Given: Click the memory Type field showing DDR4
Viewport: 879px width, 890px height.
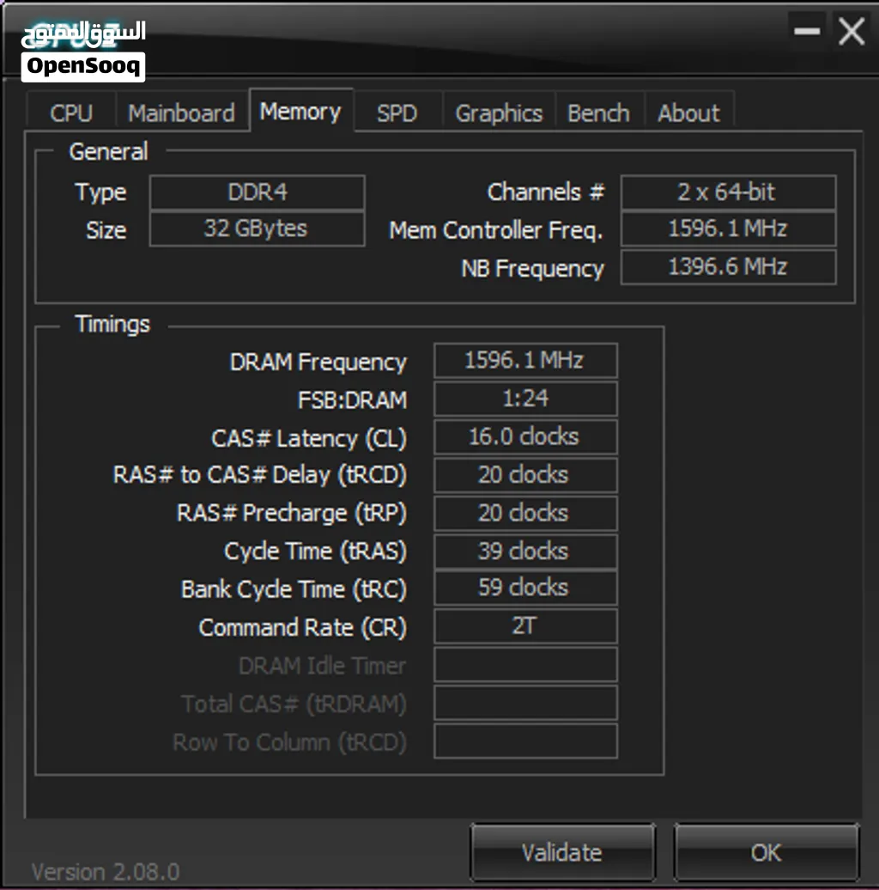Looking at the screenshot, I should [x=257, y=192].
